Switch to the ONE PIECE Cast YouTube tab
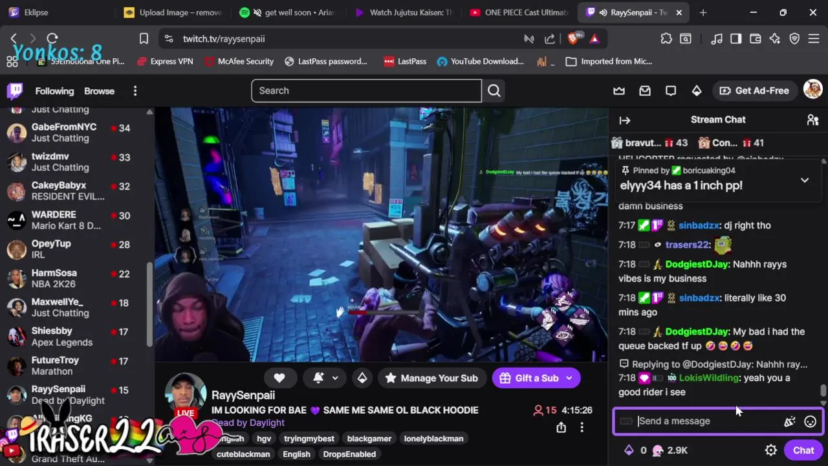This screenshot has height=466, width=828. [519, 12]
